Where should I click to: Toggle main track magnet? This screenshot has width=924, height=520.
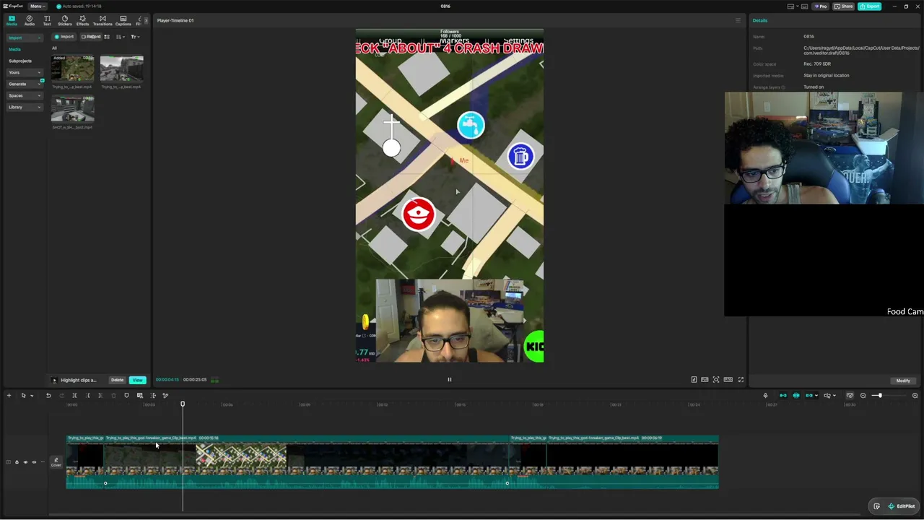[x=783, y=395]
